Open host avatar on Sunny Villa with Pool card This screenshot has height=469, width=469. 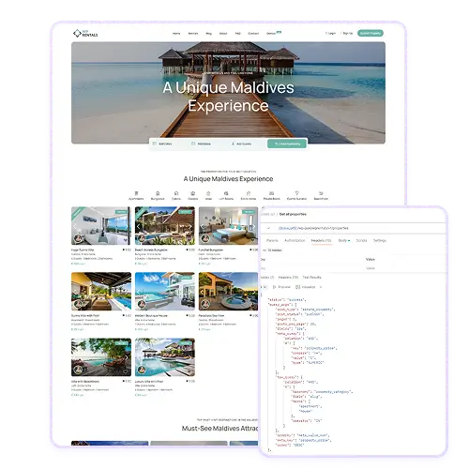(78, 304)
